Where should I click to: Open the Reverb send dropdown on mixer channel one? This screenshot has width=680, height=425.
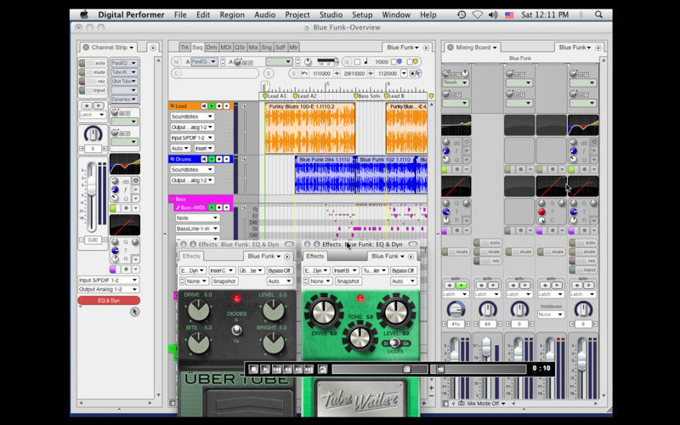point(456,82)
